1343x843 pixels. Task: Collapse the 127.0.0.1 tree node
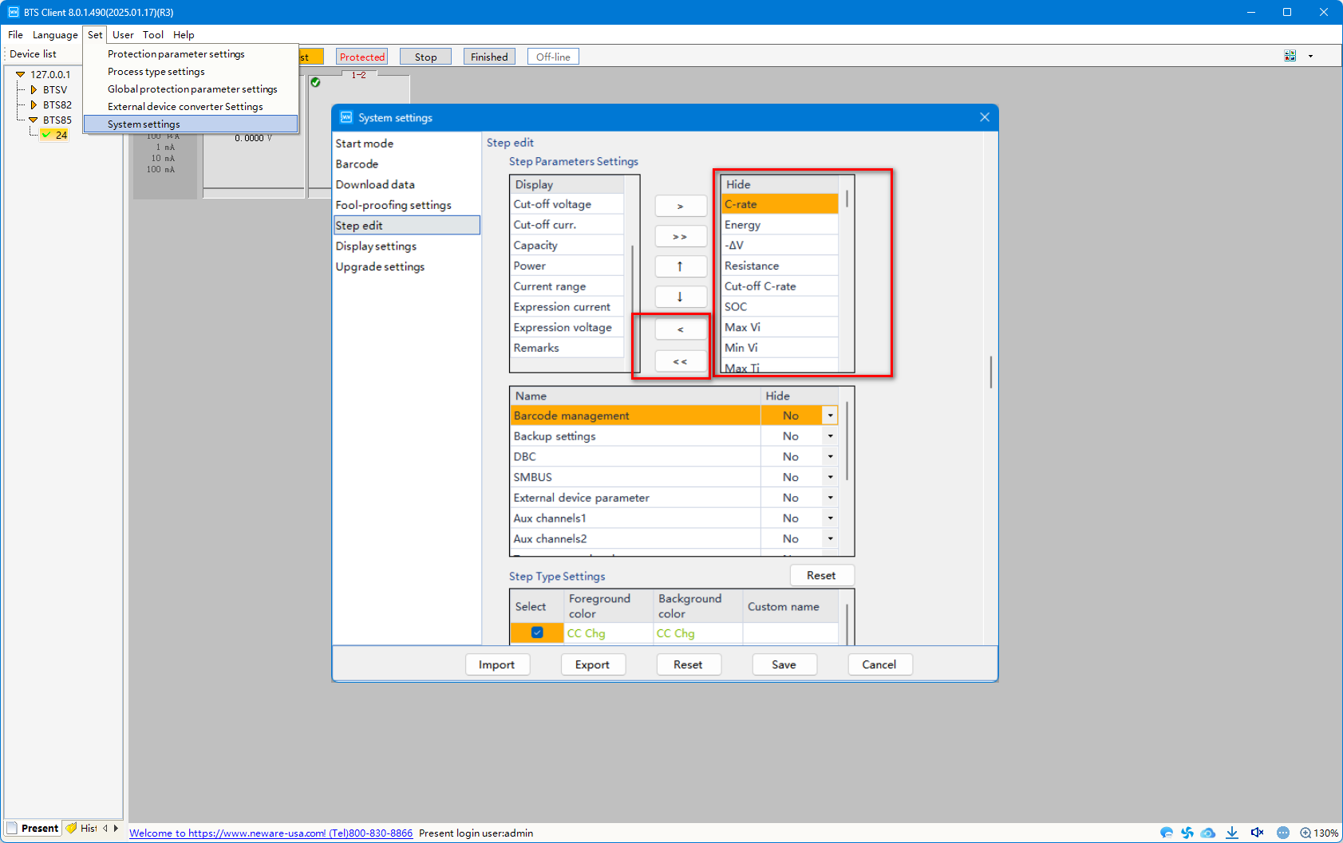(21, 74)
